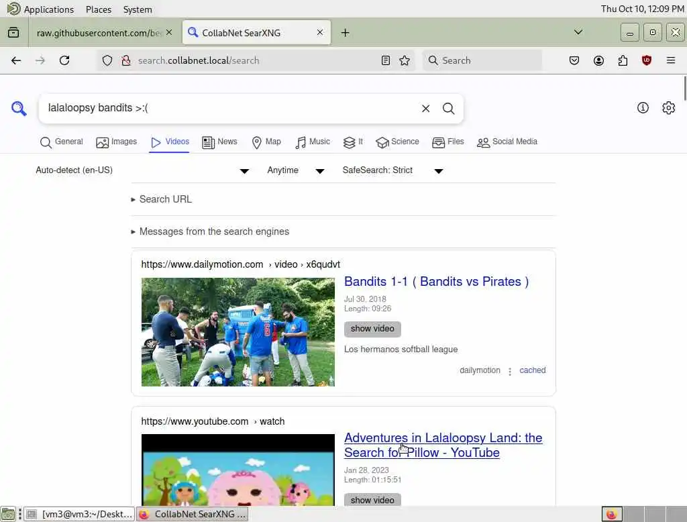
Task: Open the Places menu
Action: [x=99, y=9]
